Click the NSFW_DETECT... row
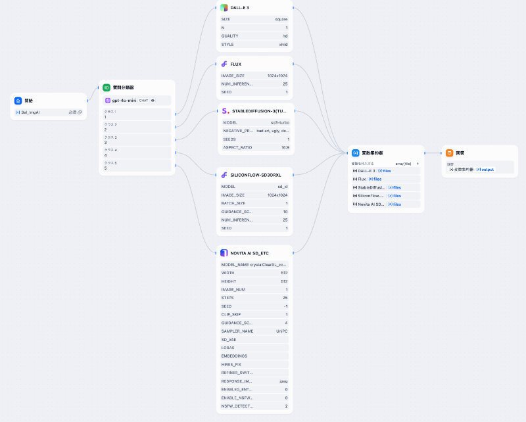Screen dimensions: 526x422 point(254,406)
